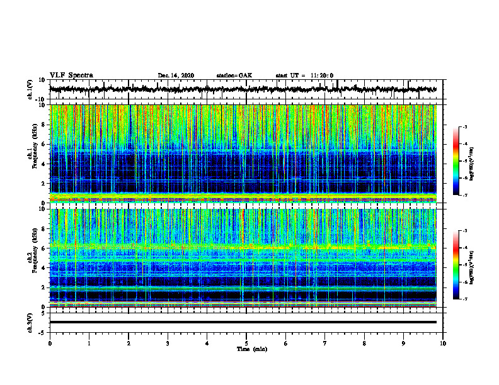
Task: Click the time axis tick label "1"
Action: (89, 343)
